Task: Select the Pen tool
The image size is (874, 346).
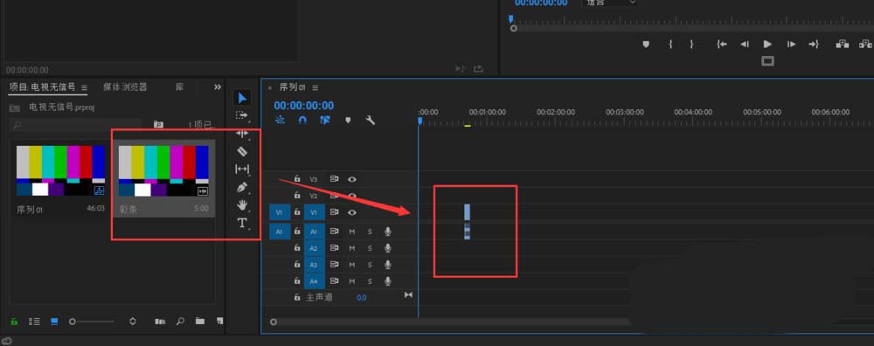Action: coord(242,187)
